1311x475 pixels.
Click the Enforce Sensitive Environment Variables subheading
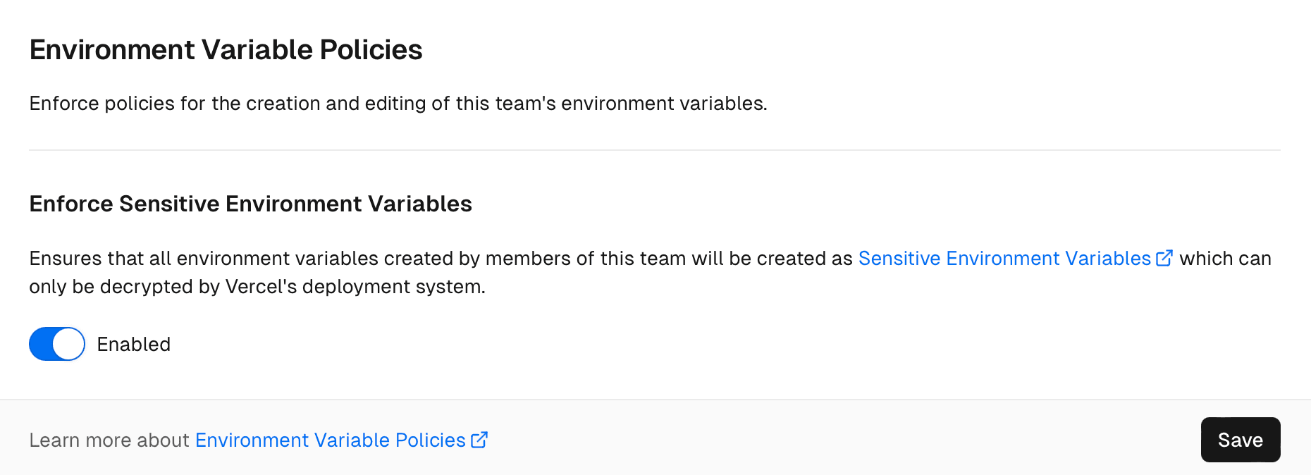250,204
